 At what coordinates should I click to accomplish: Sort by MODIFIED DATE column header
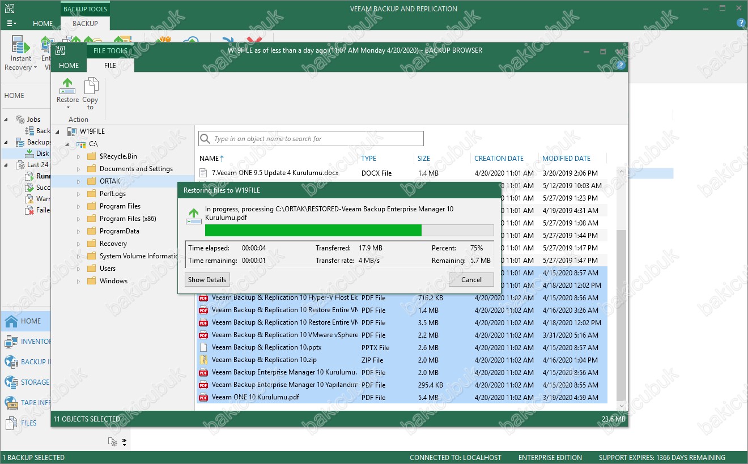click(566, 159)
